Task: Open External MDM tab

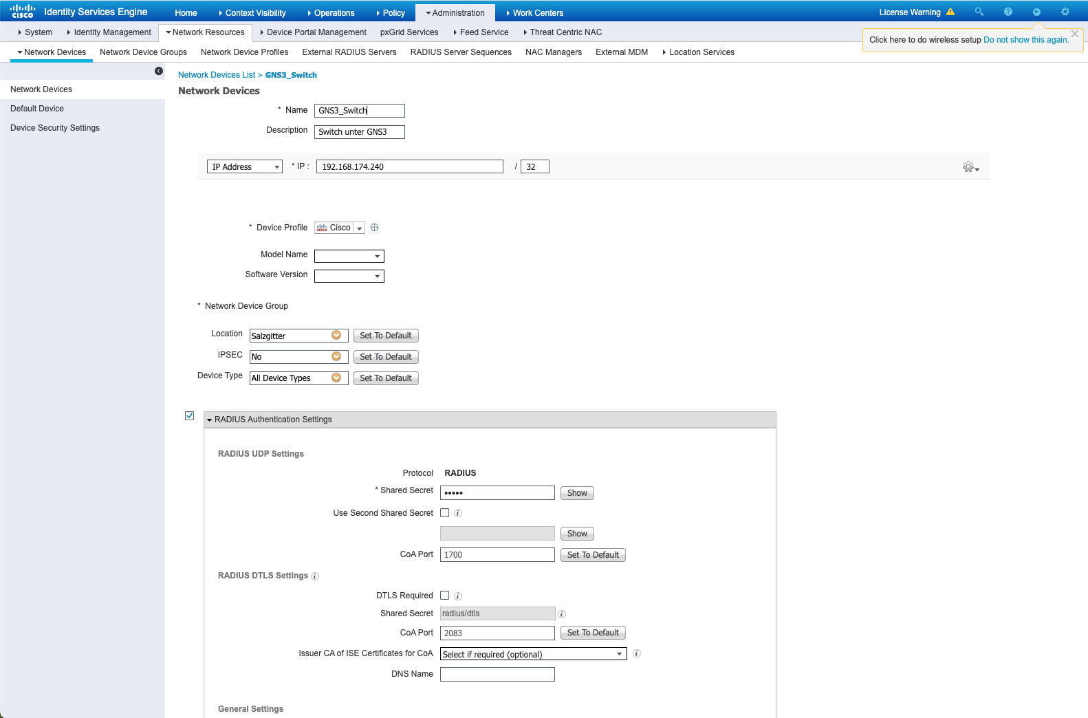Action: point(622,52)
